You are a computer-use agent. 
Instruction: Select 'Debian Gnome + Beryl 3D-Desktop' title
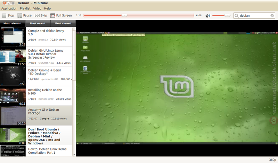click(44, 72)
